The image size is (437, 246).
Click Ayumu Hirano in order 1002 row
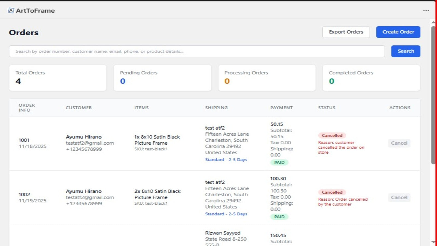tap(84, 191)
